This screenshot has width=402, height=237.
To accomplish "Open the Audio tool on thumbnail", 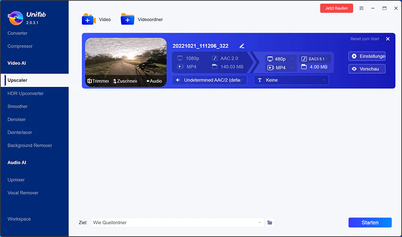I will [154, 81].
